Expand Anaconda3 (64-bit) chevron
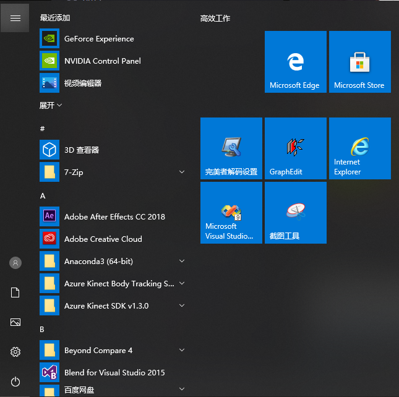 pyautogui.click(x=182, y=261)
